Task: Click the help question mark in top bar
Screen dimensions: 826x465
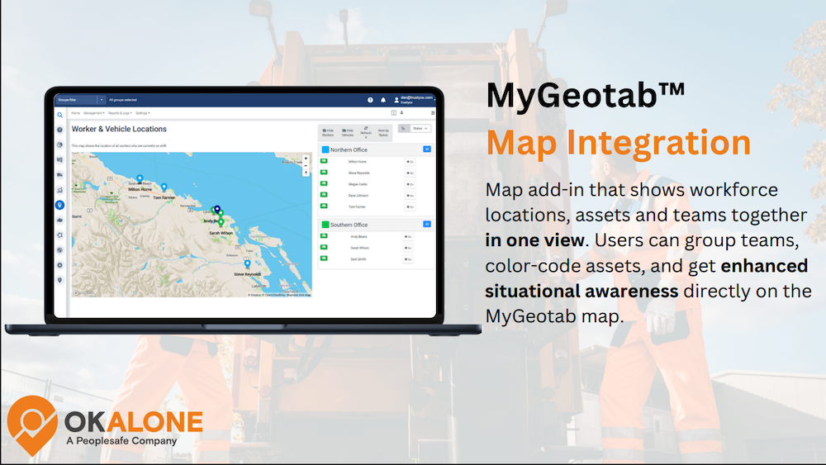Action: pos(370,100)
